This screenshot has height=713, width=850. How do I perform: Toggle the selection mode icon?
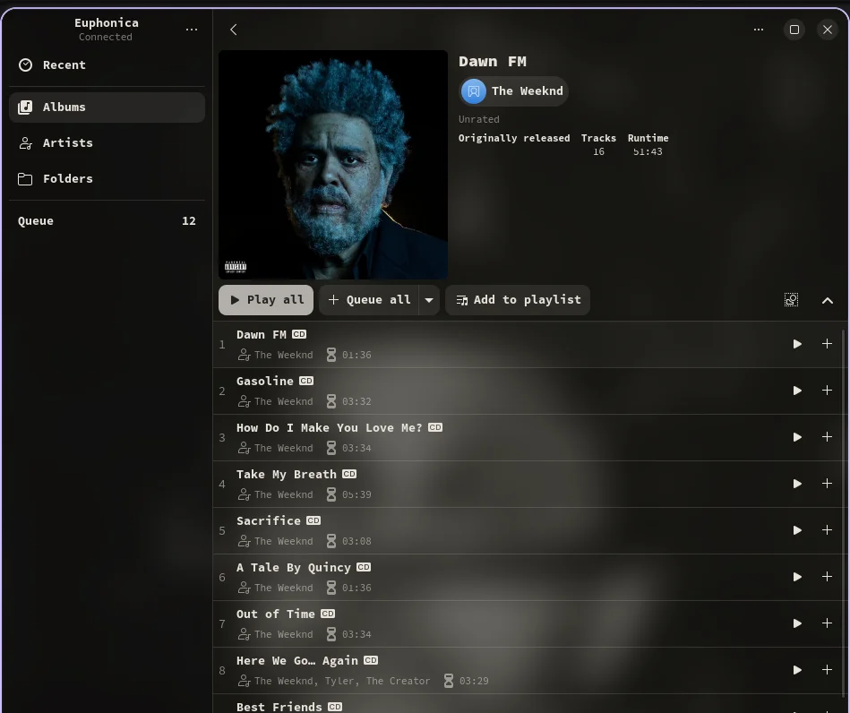(791, 300)
